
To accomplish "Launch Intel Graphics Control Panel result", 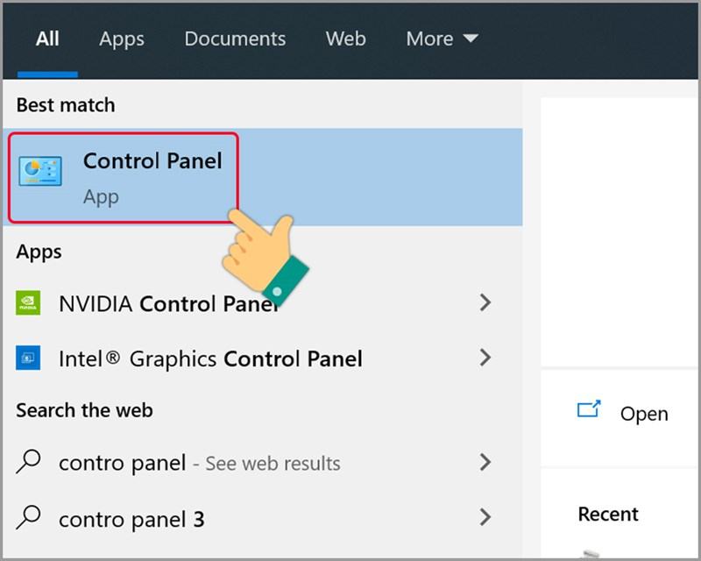I will point(210,359).
